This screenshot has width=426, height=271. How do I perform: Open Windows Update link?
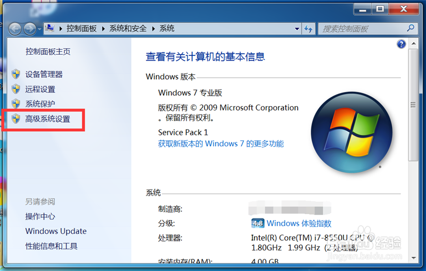pos(56,231)
